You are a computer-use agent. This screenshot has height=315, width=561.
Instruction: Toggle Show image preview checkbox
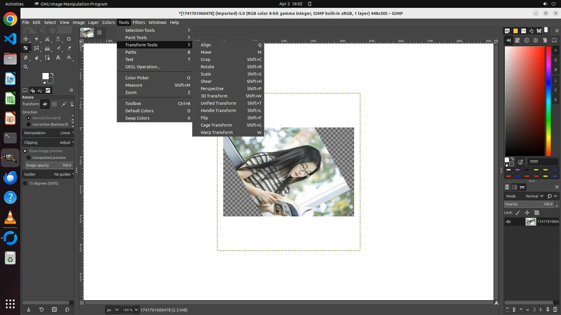tap(25, 151)
